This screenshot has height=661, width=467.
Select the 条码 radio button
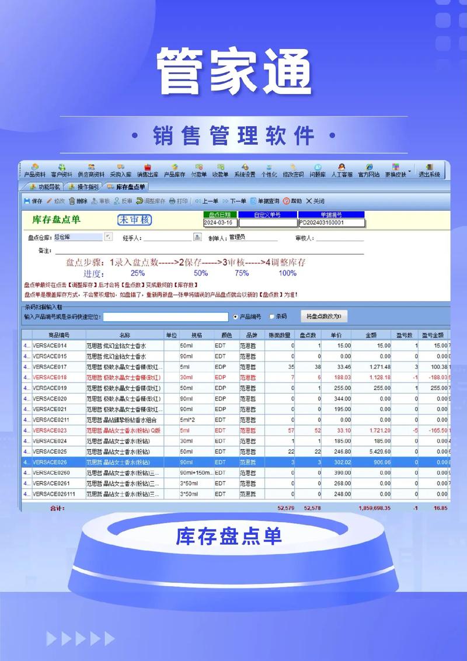click(272, 316)
